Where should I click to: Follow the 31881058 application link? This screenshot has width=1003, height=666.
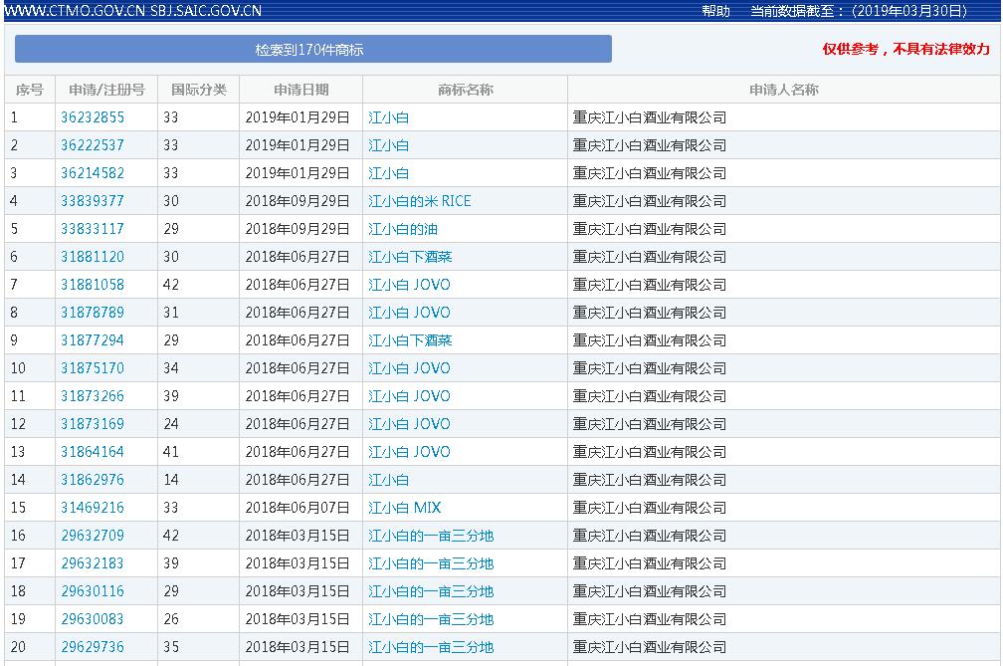[x=93, y=285]
